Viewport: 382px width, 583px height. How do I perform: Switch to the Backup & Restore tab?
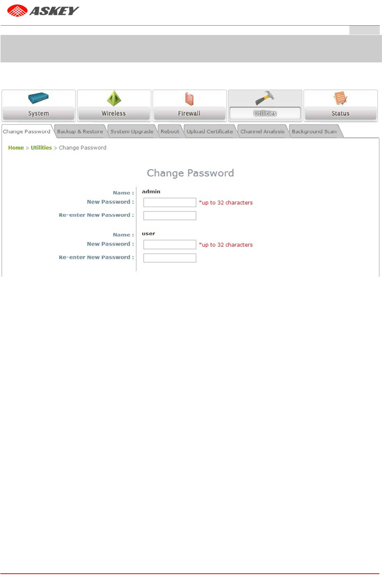80,132
